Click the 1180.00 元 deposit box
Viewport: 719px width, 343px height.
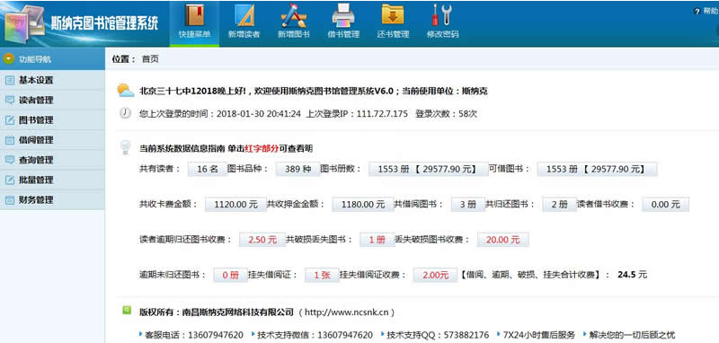363,204
